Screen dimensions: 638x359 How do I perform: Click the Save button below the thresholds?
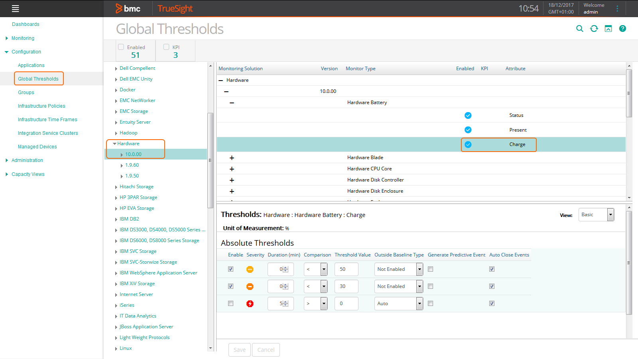239,349
